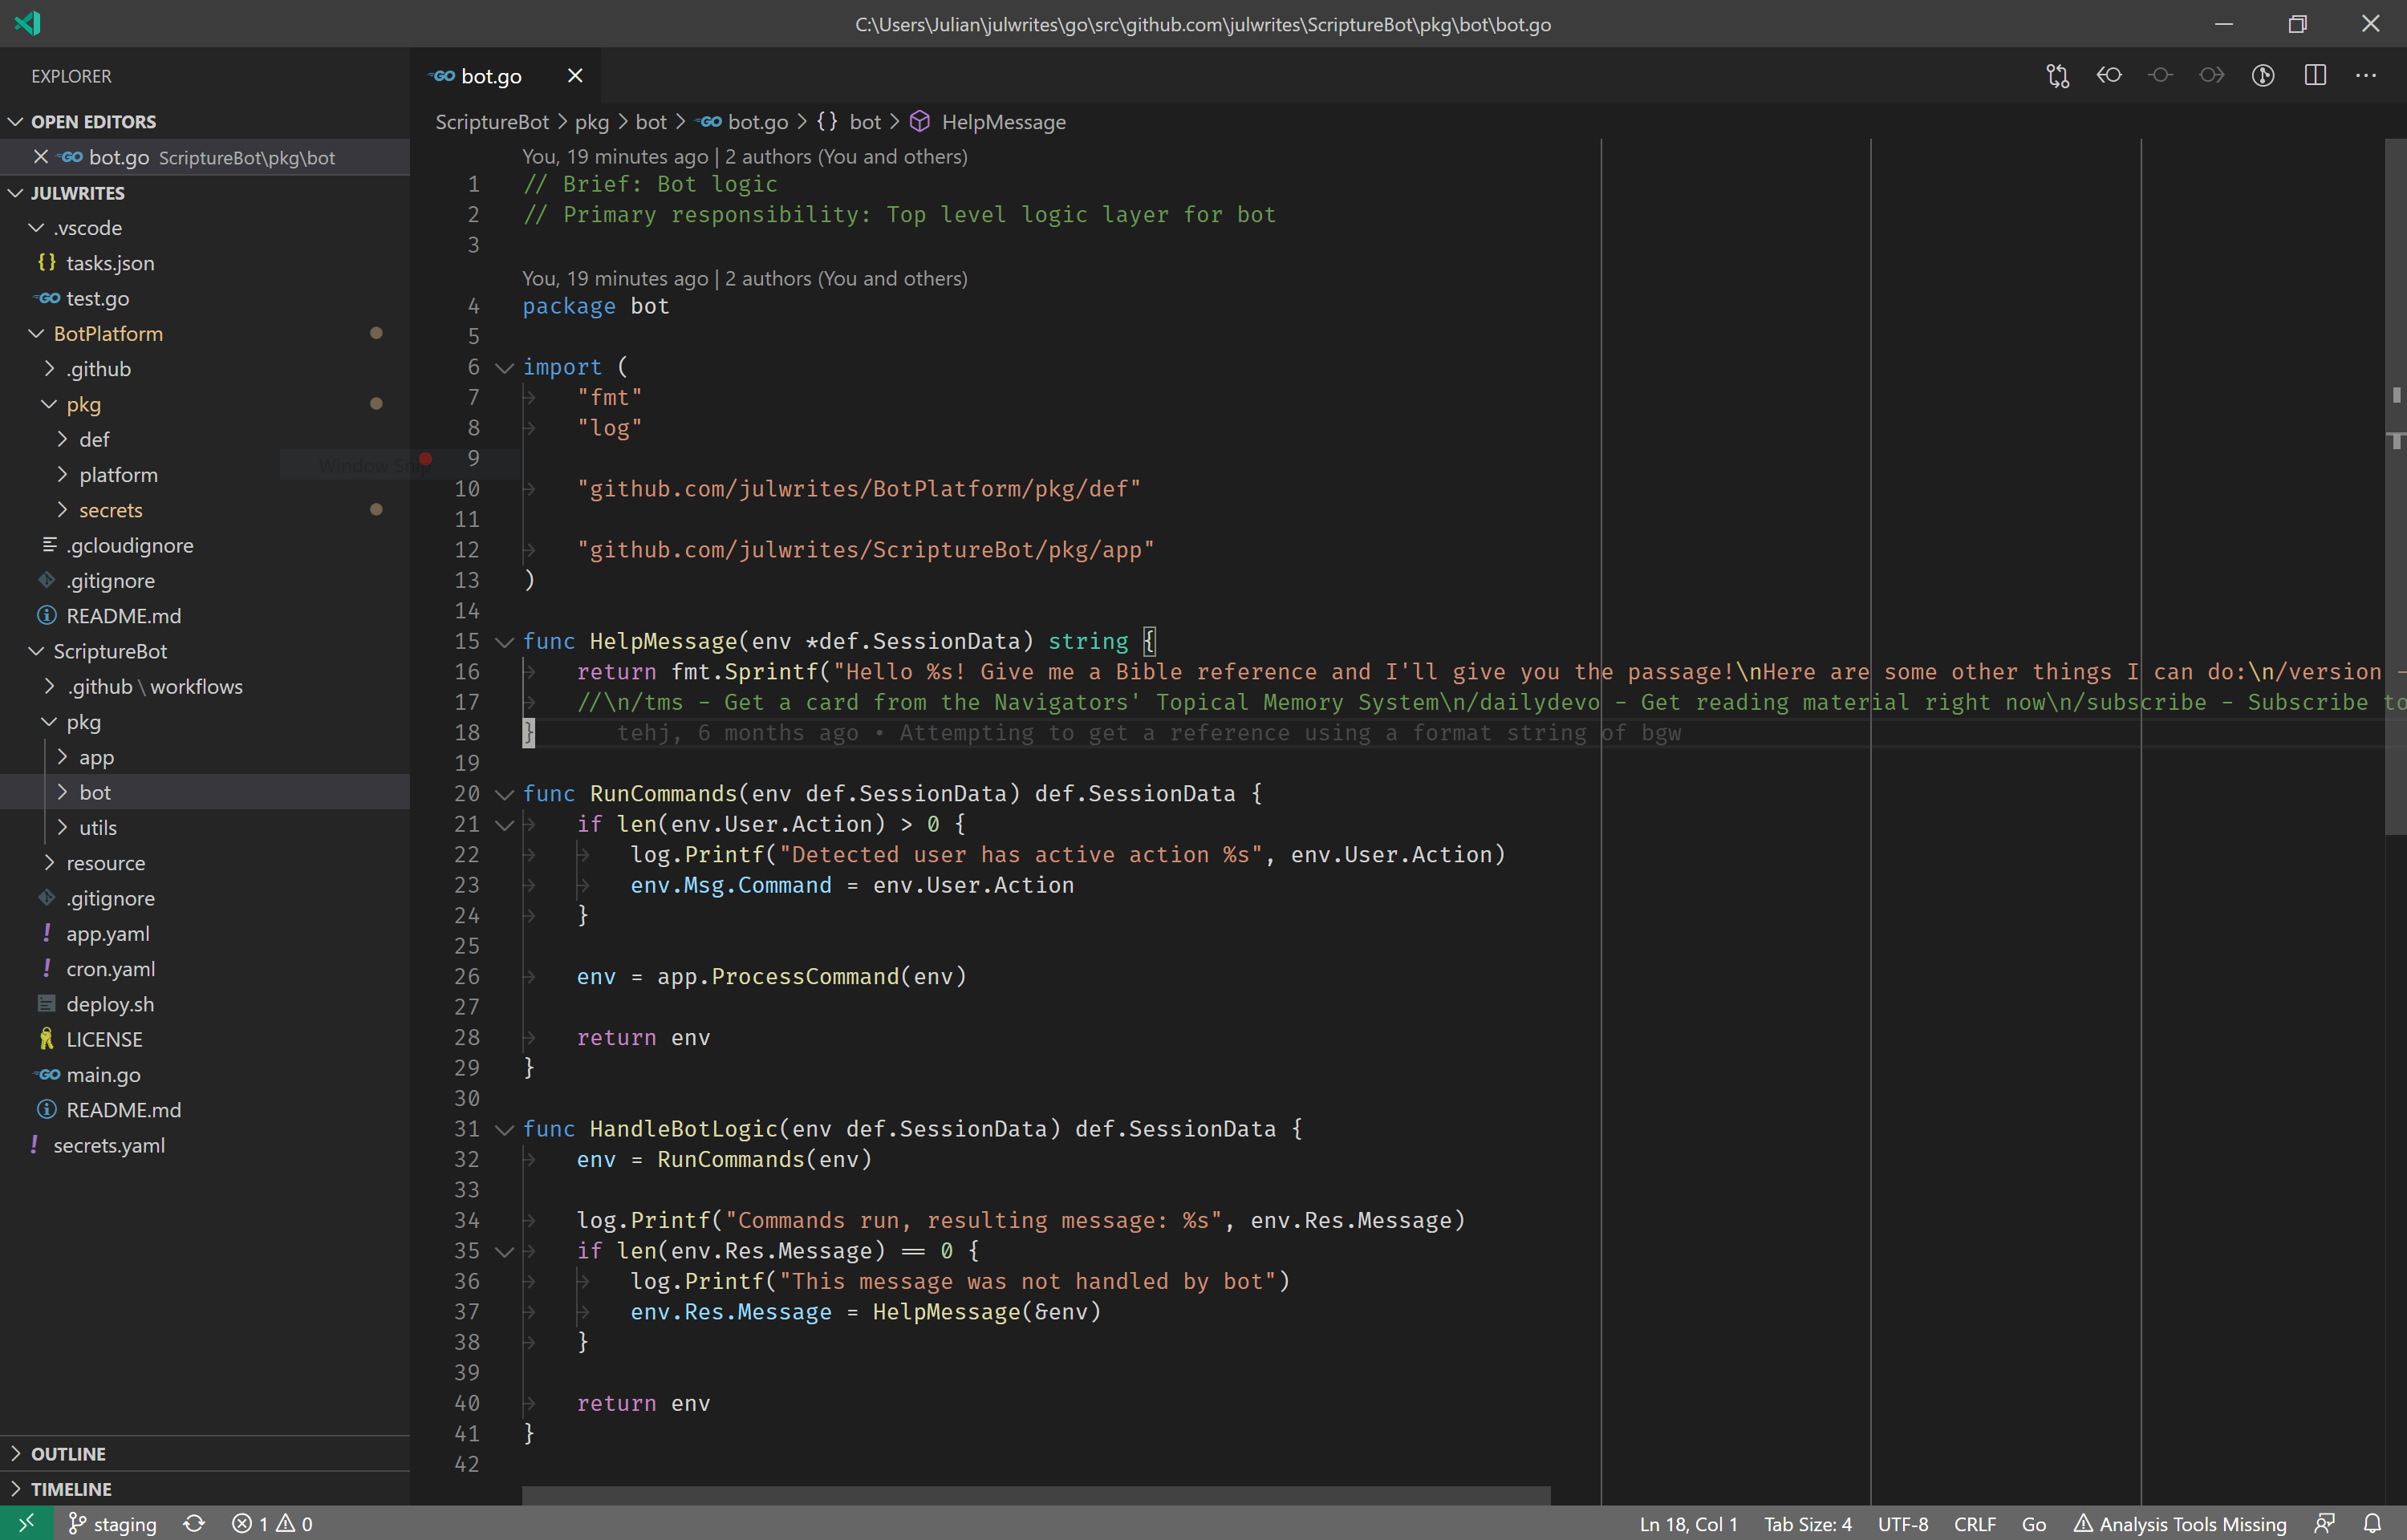Expand the OUTLINE section
This screenshot has width=2407, height=1540.
68,1454
